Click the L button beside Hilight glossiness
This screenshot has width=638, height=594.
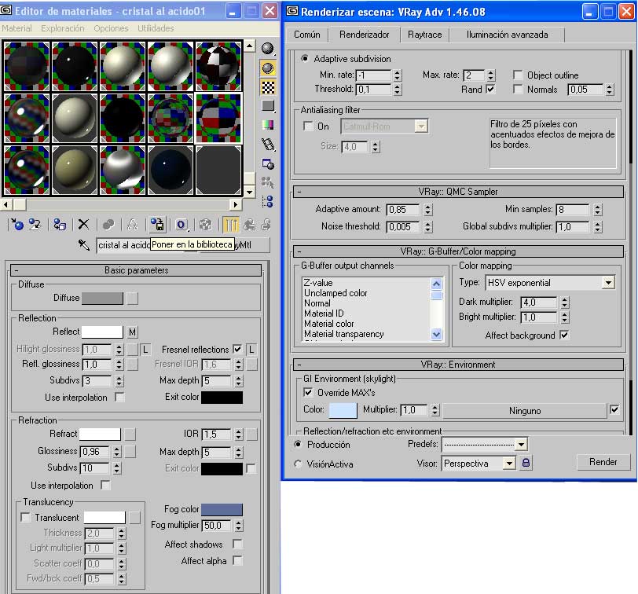click(145, 350)
